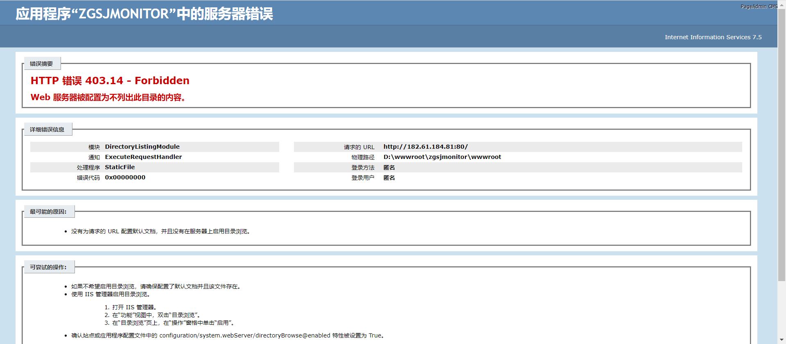Click the Internet Information Services 7.5 text
786x344 pixels.
point(713,37)
